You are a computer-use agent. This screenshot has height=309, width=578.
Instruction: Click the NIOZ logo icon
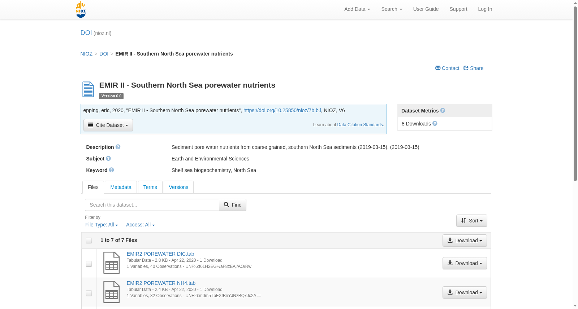click(81, 9)
